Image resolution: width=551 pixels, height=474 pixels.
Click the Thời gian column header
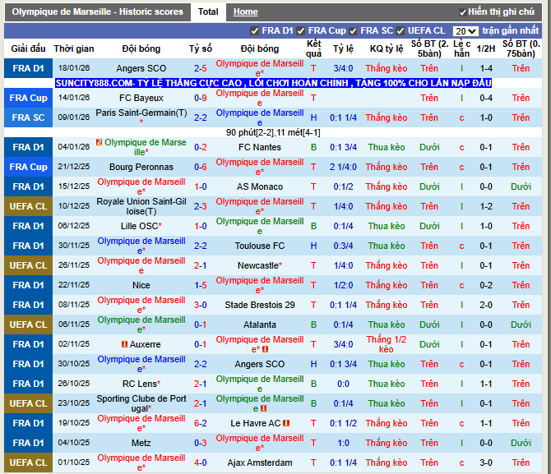pos(74,48)
